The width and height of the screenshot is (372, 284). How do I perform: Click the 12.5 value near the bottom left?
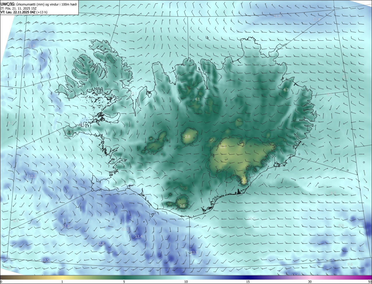click(x=45, y=260)
